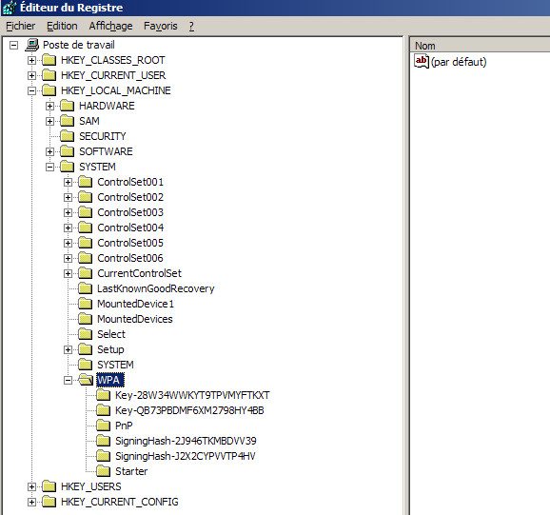550x515 pixels.
Task: Click the SECURITY folder icon
Action: point(67,136)
